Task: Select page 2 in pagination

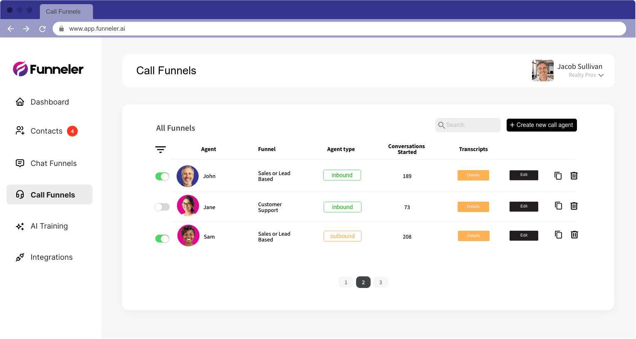Action: pyautogui.click(x=363, y=282)
